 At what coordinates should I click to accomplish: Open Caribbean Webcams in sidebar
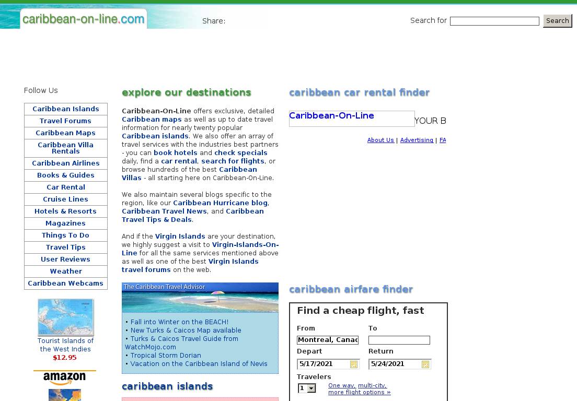pos(66,284)
